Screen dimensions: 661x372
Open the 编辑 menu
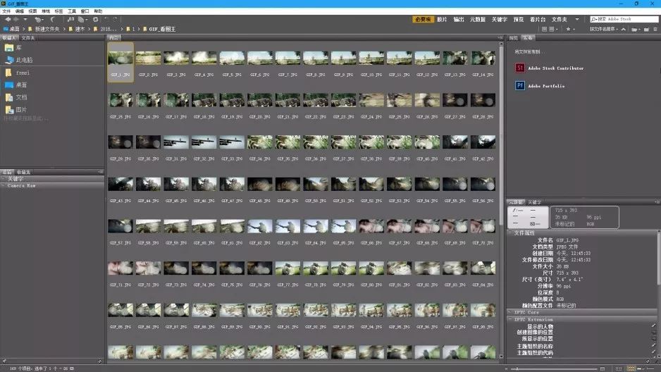tap(20, 11)
